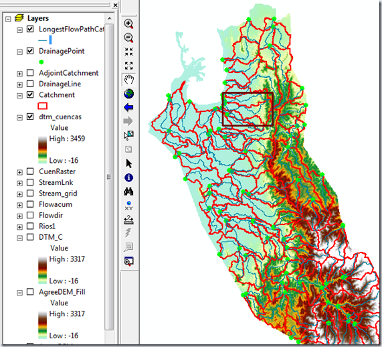Image resolution: width=382 pixels, height=347 pixels.
Task: Activate the Pan hand tool
Action: pos(128,80)
